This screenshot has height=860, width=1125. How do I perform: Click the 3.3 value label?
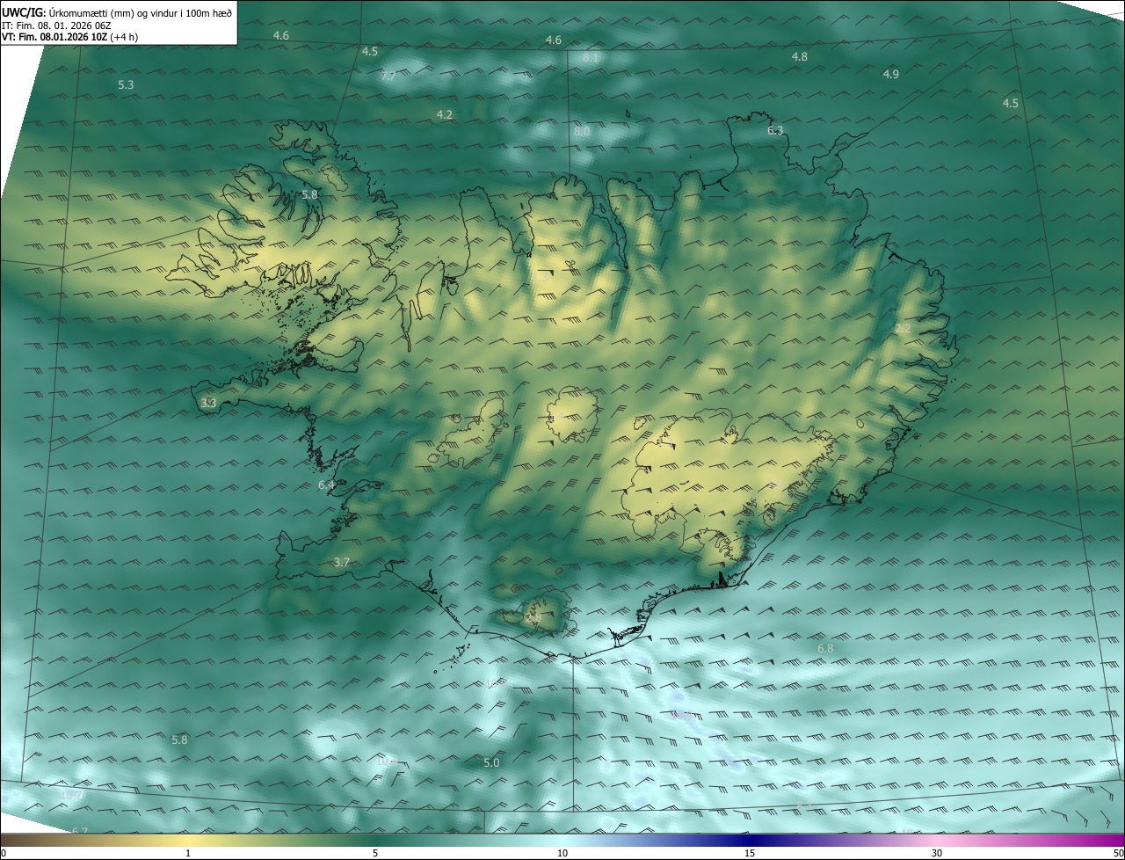coord(208,404)
